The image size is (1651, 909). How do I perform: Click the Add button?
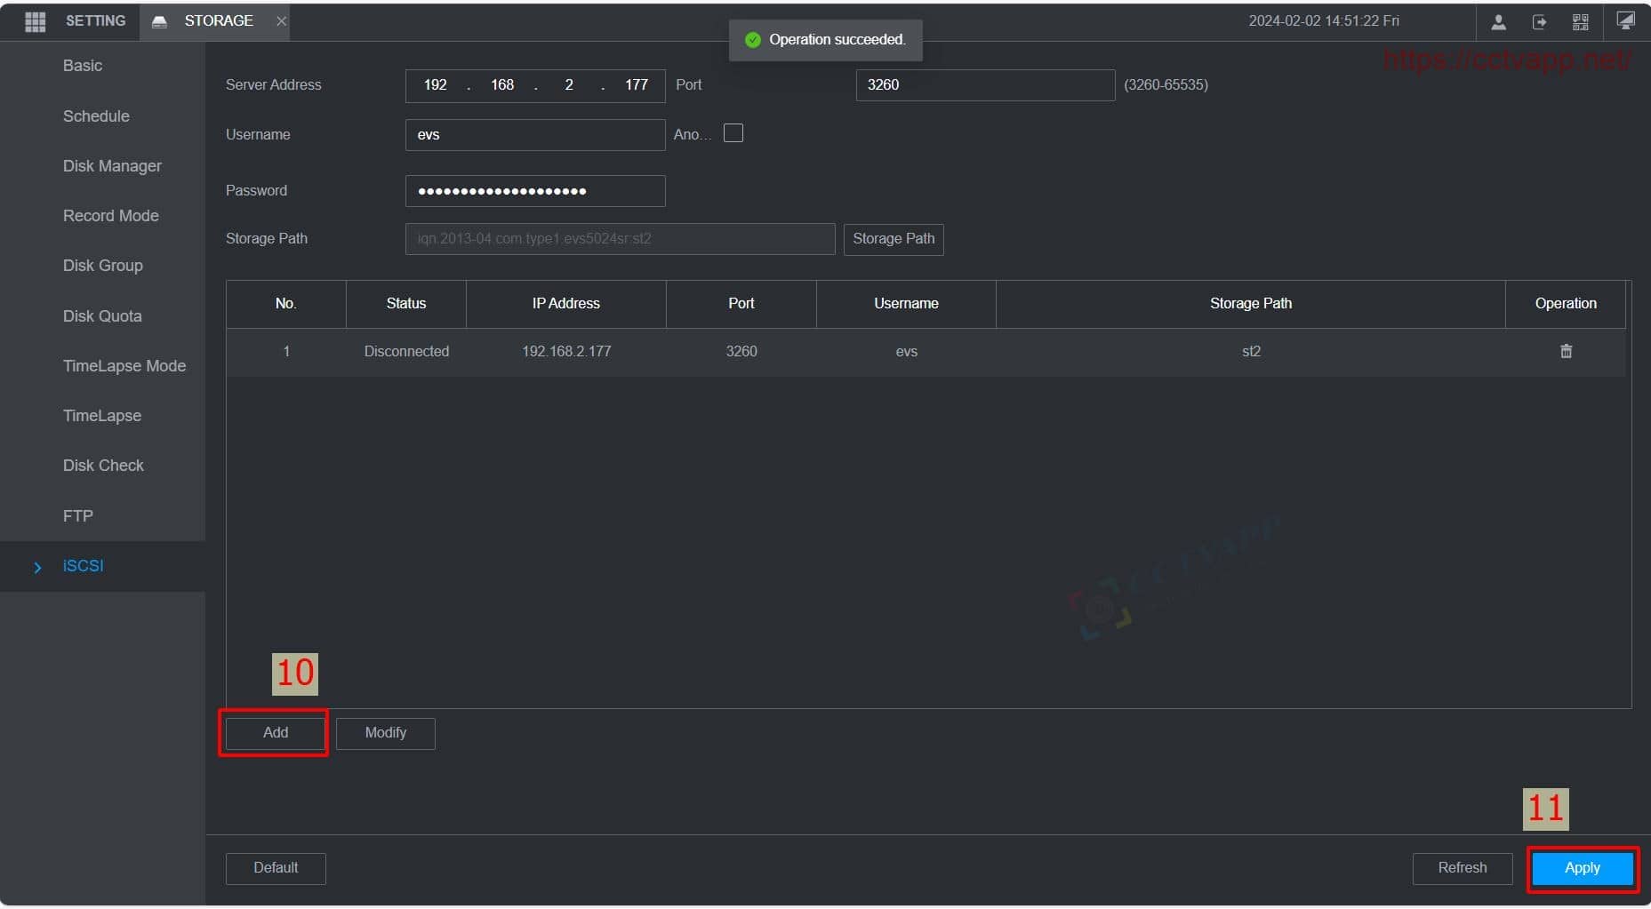(x=276, y=733)
